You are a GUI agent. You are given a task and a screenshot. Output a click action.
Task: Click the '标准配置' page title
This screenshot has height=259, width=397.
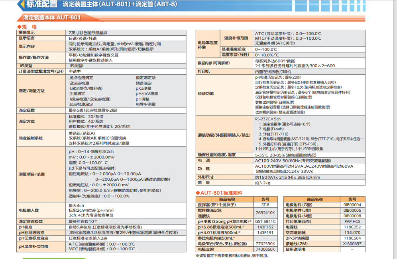tap(42, 4)
